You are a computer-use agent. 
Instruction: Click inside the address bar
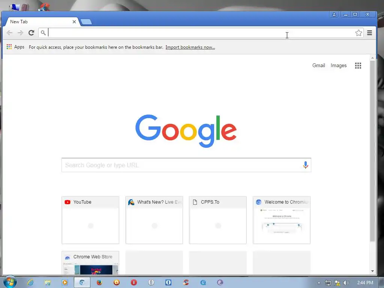click(201, 33)
